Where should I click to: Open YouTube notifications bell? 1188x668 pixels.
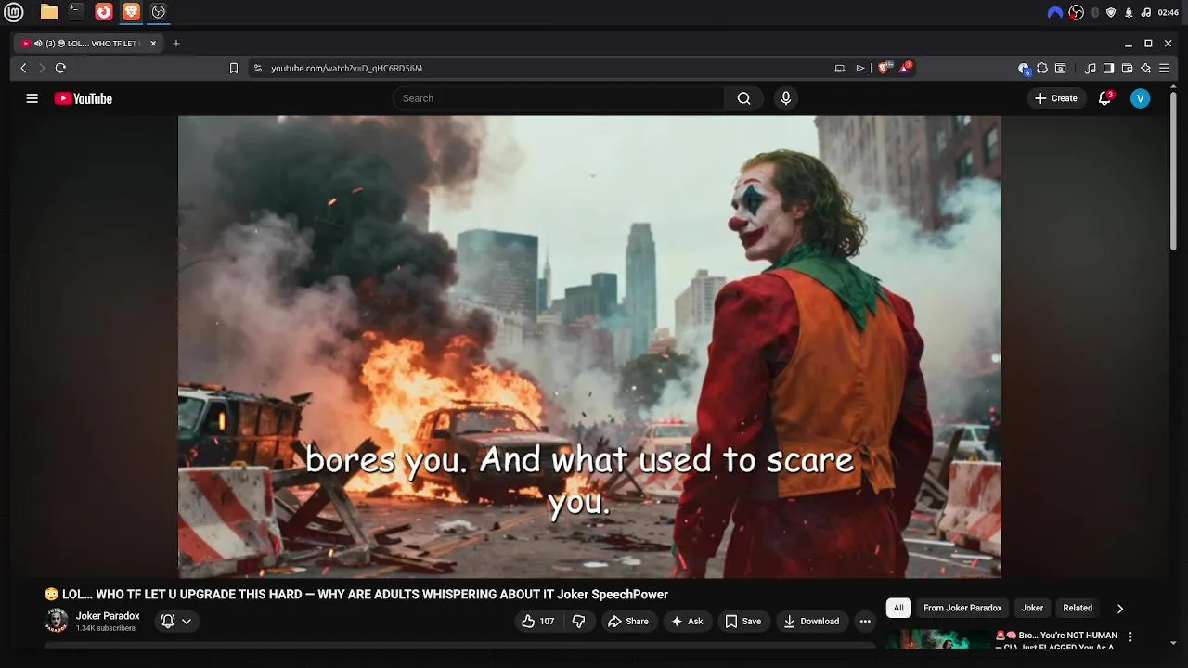(1104, 98)
